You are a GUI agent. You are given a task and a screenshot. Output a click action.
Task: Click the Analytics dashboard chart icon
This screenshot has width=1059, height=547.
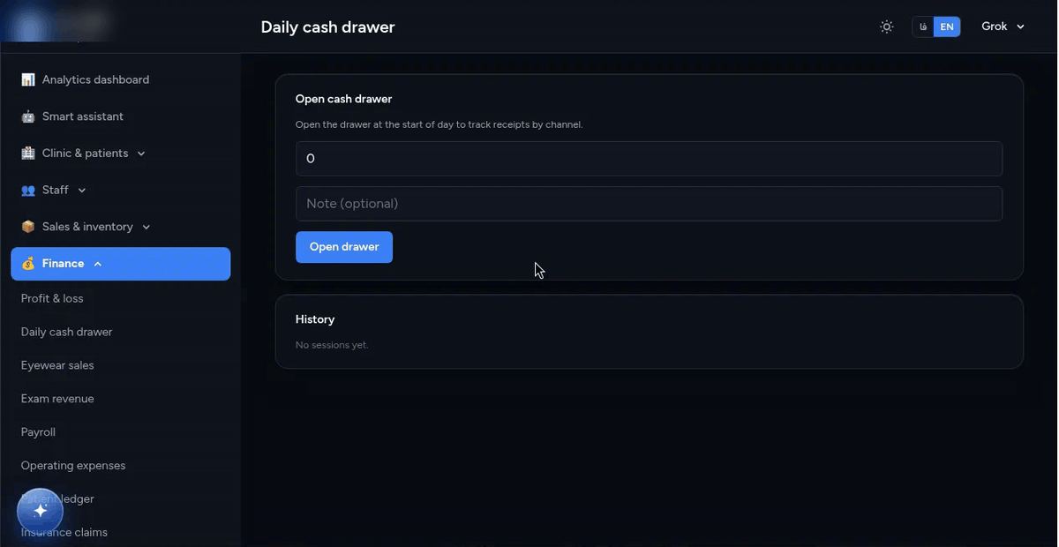[x=28, y=79]
